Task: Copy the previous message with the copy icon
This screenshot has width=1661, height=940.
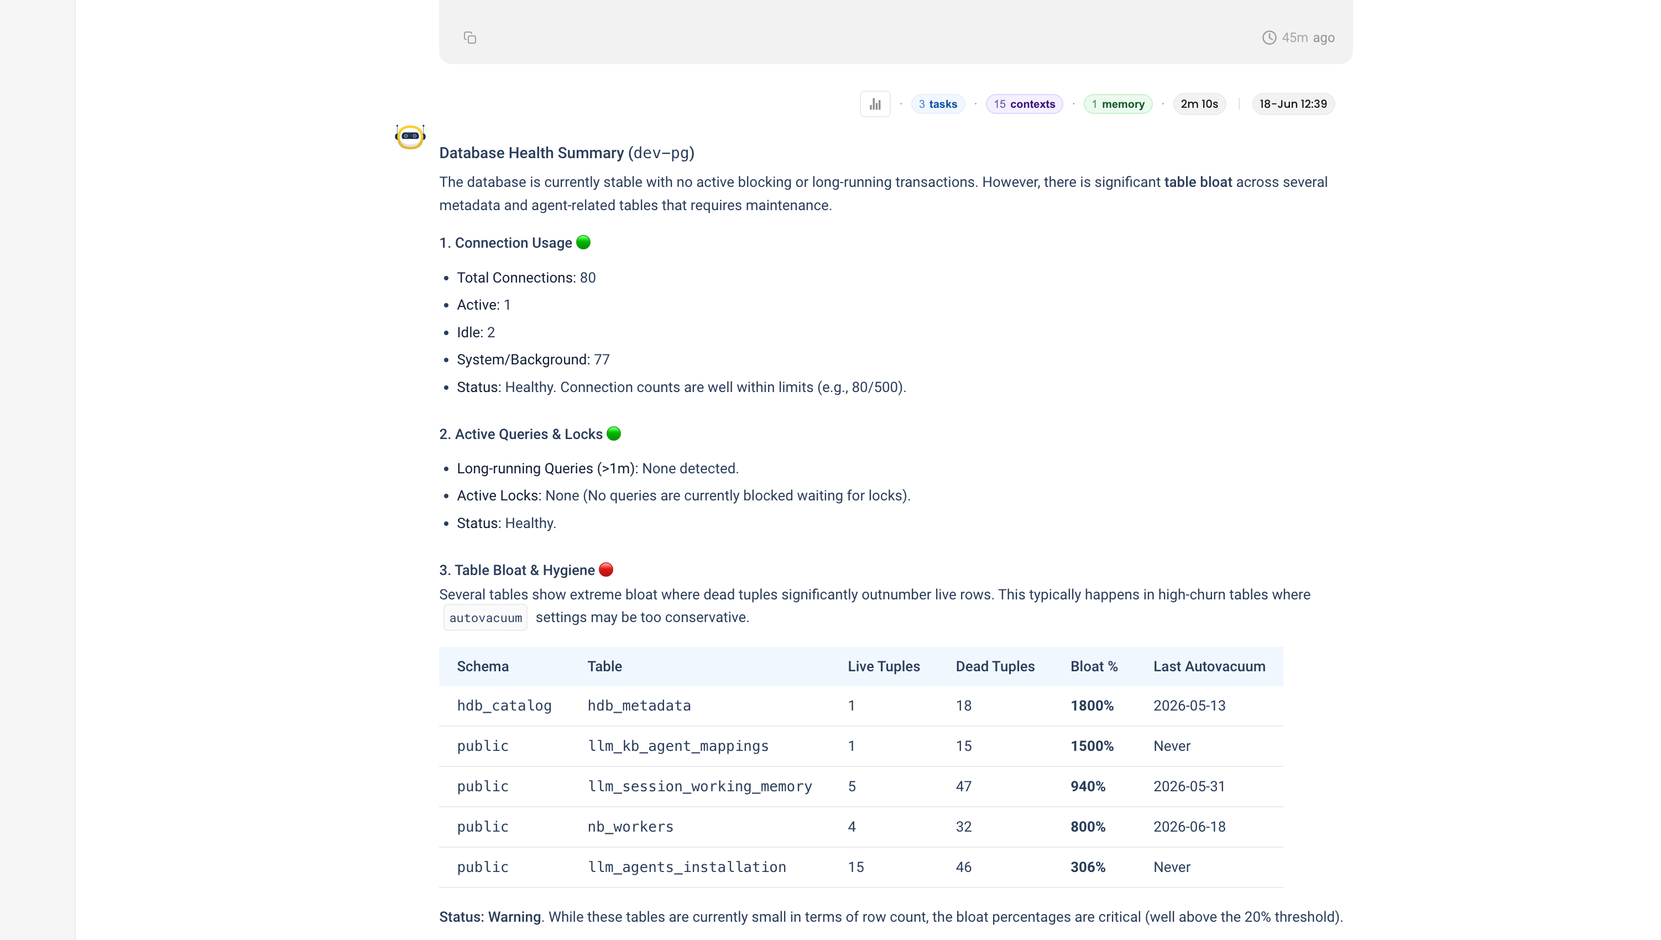Action: click(x=469, y=38)
